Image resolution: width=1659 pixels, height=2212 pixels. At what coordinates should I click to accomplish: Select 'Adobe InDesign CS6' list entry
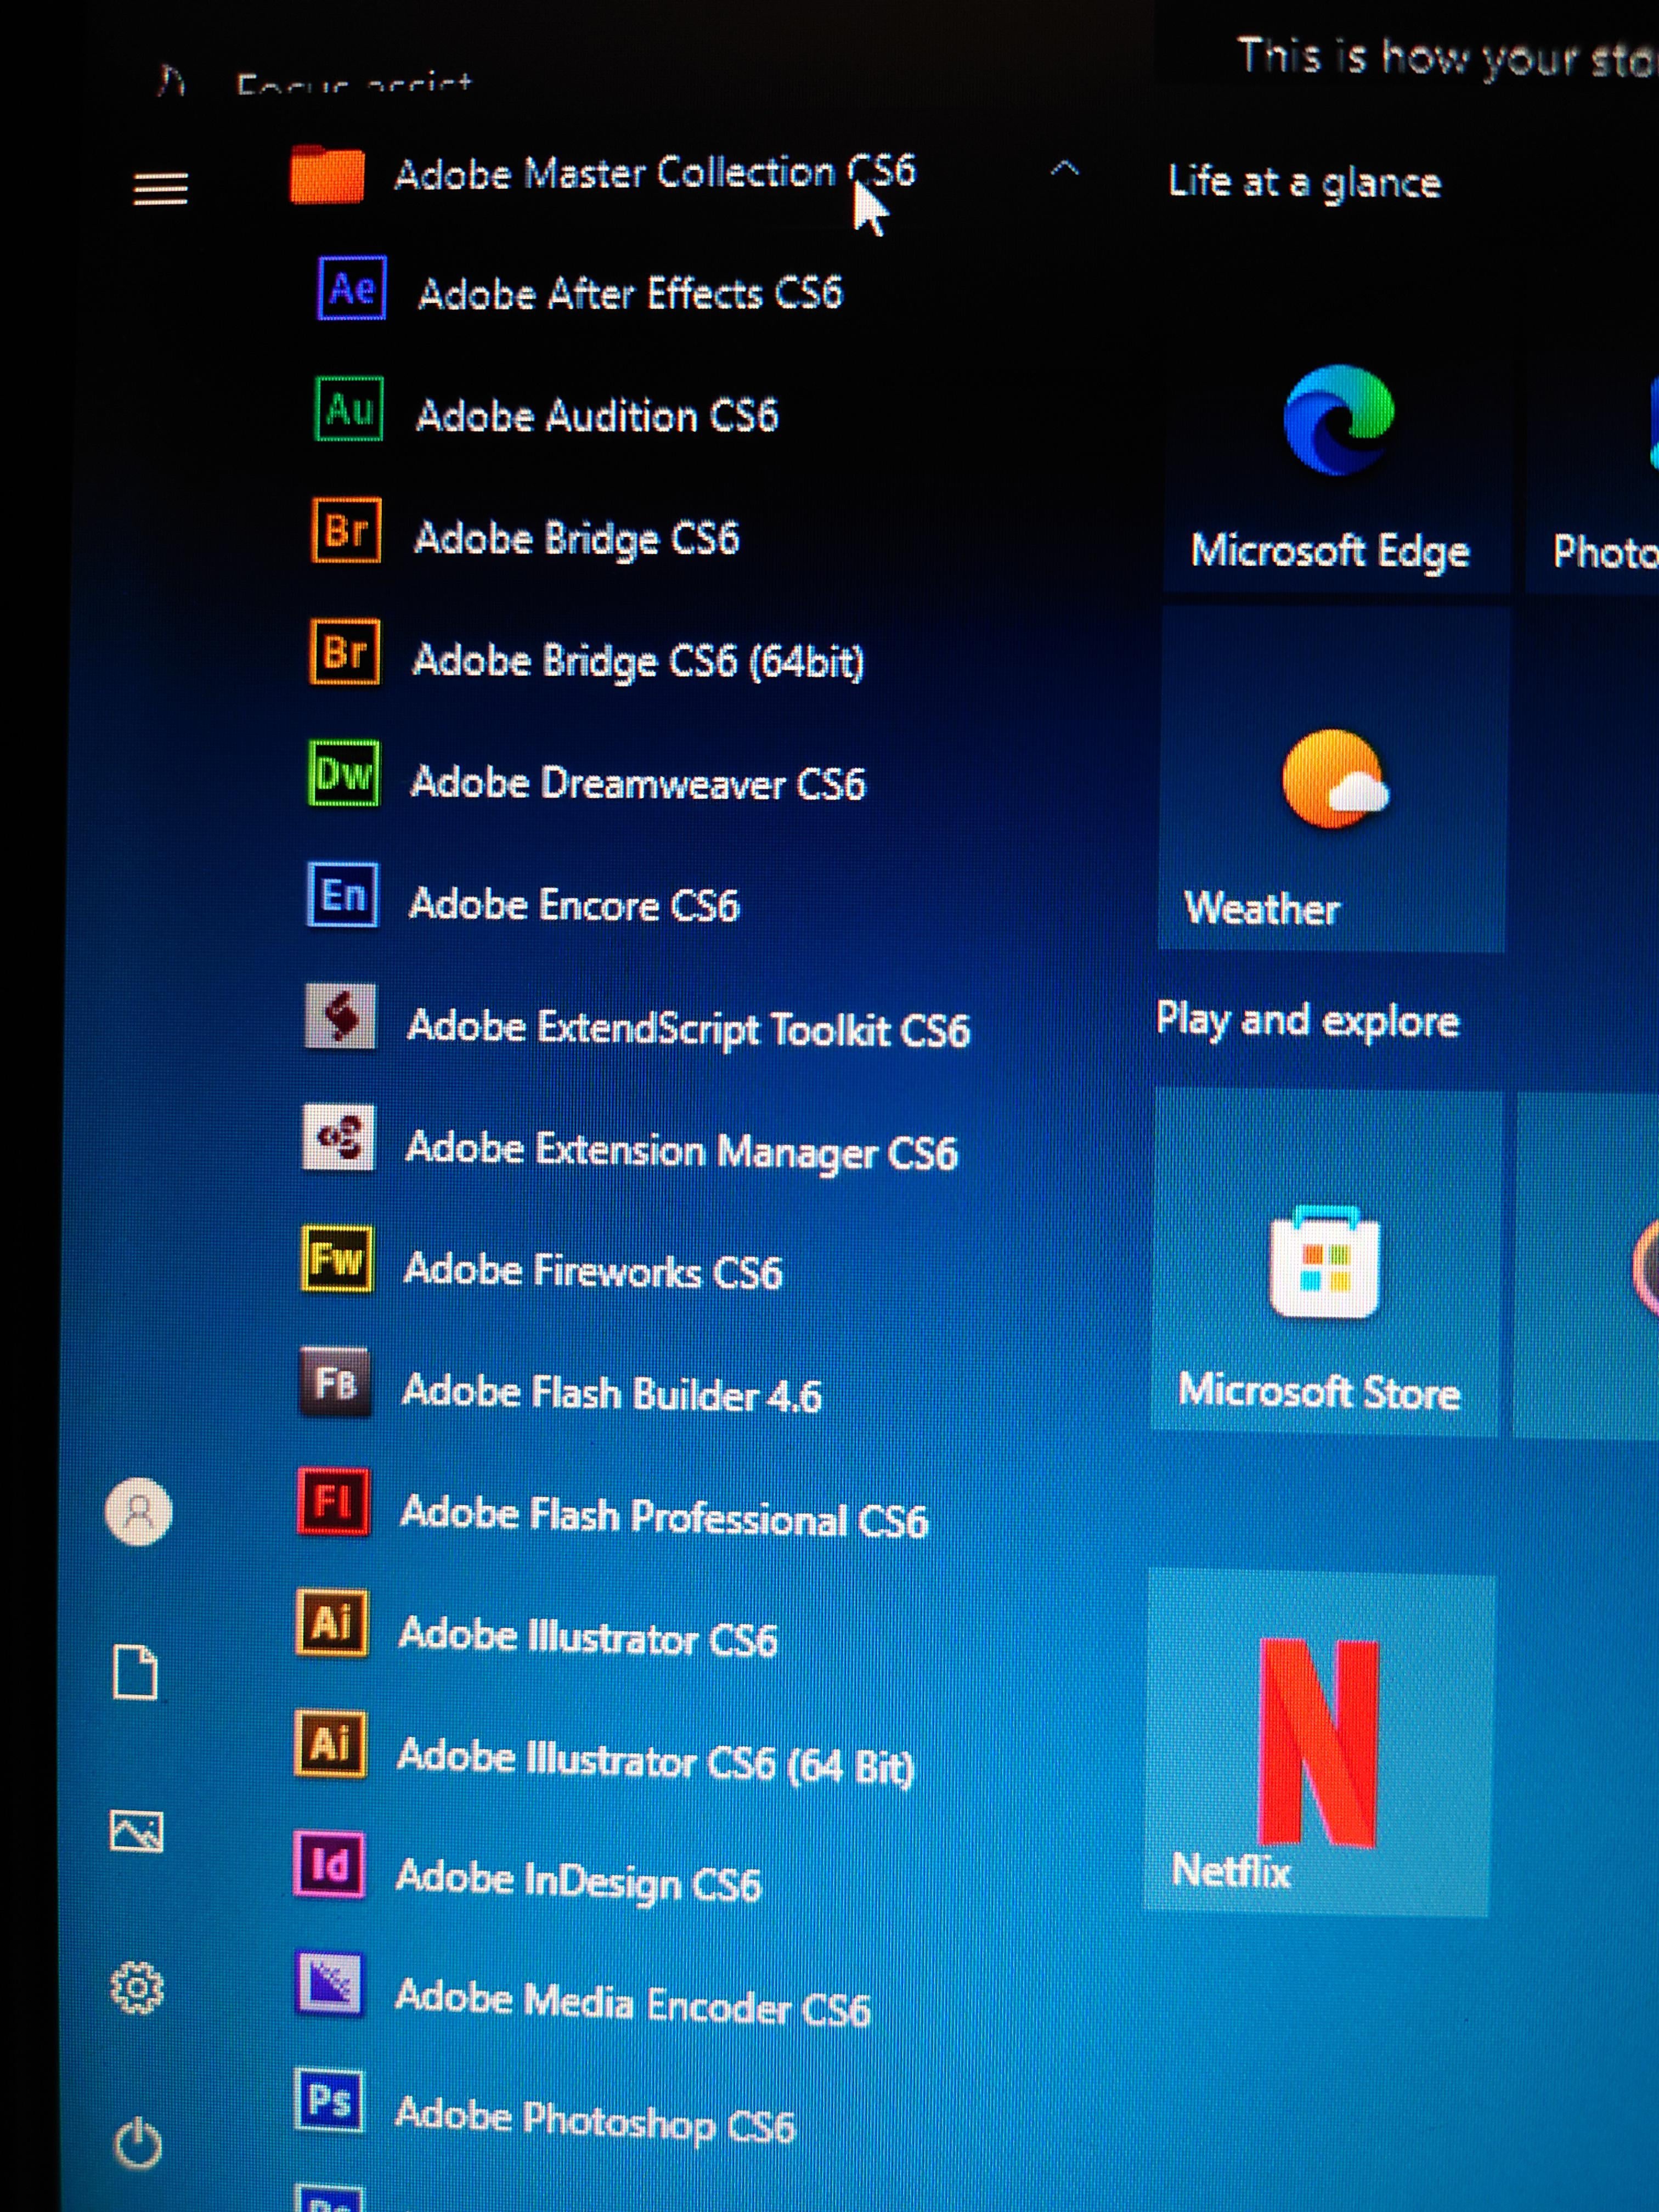pyautogui.click(x=578, y=1881)
